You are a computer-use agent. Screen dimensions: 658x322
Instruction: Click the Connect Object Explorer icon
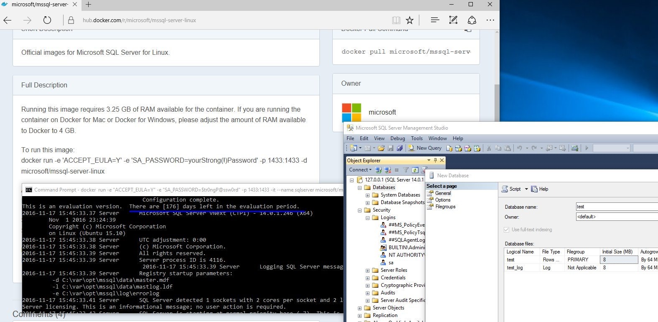click(x=378, y=170)
